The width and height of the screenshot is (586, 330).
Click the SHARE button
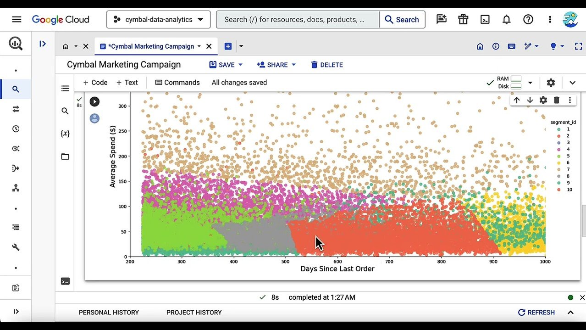272,65
